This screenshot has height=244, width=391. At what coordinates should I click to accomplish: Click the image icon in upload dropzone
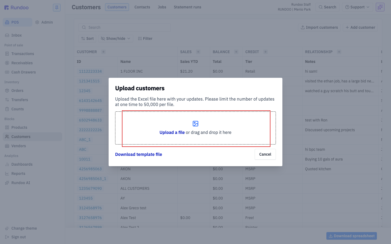click(x=195, y=124)
